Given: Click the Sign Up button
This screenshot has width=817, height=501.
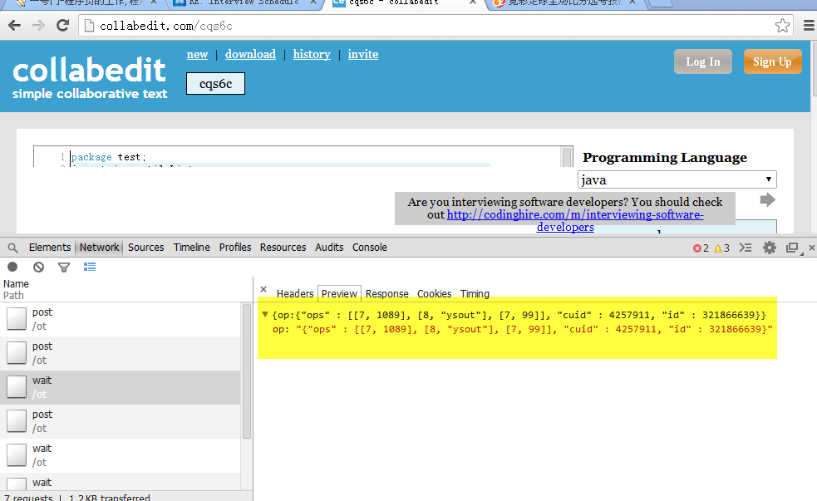Looking at the screenshot, I should [772, 61].
